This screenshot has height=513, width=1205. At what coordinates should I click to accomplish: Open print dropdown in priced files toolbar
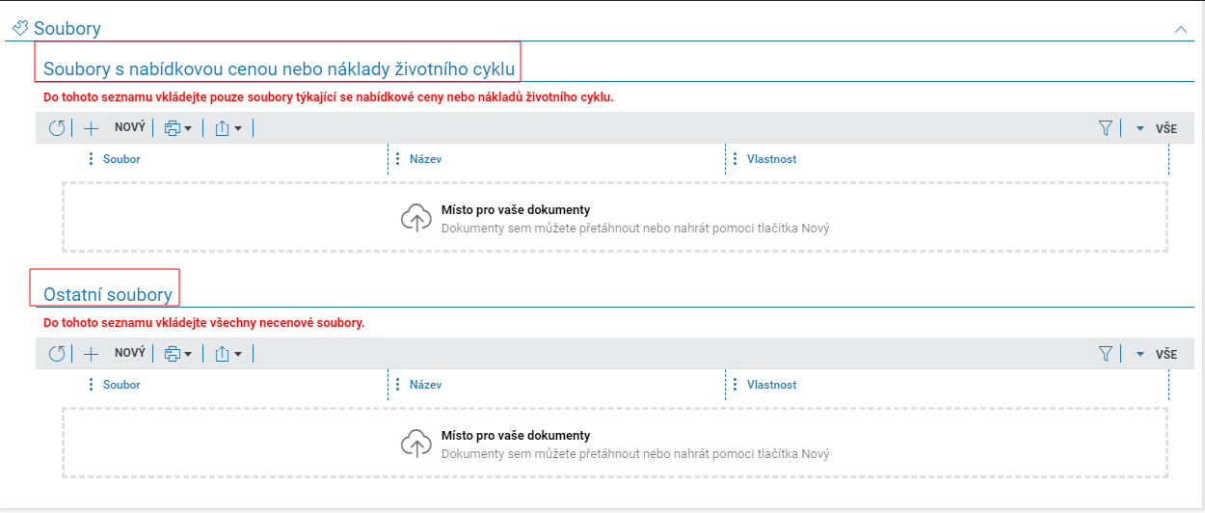177,128
